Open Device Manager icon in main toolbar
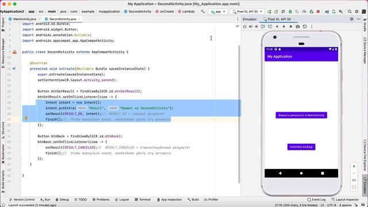Viewport: 368px width, 207px height. tap(333, 11)
